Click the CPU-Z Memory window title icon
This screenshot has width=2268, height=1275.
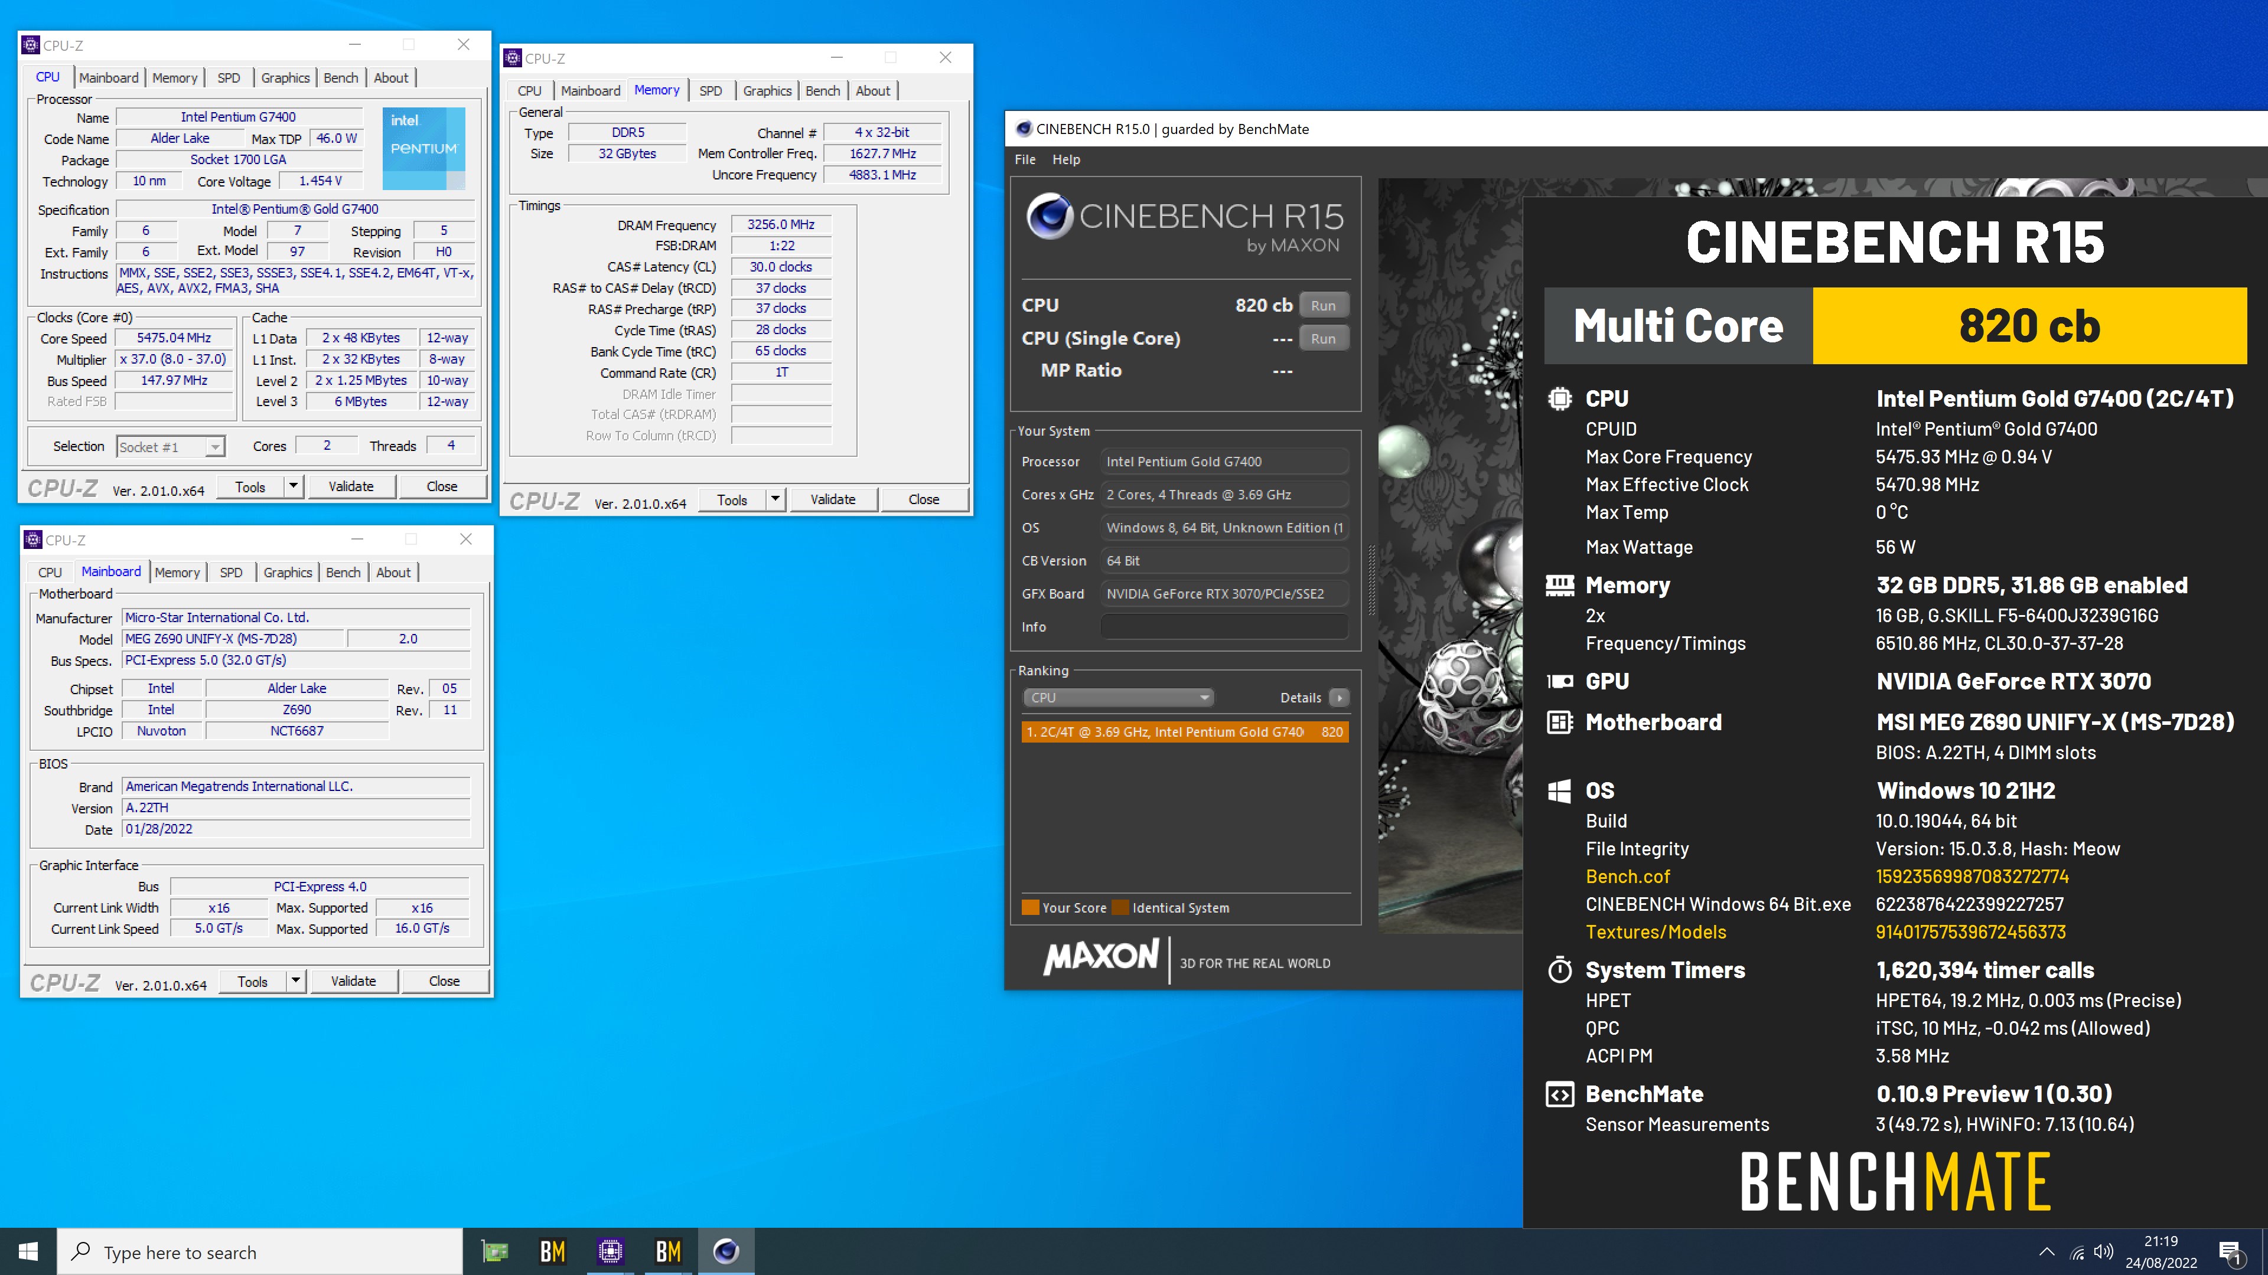[x=513, y=58]
